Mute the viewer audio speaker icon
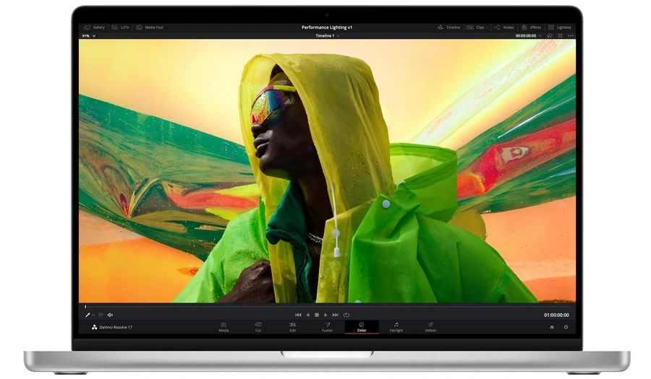The width and height of the screenshot is (651, 379). tap(110, 315)
